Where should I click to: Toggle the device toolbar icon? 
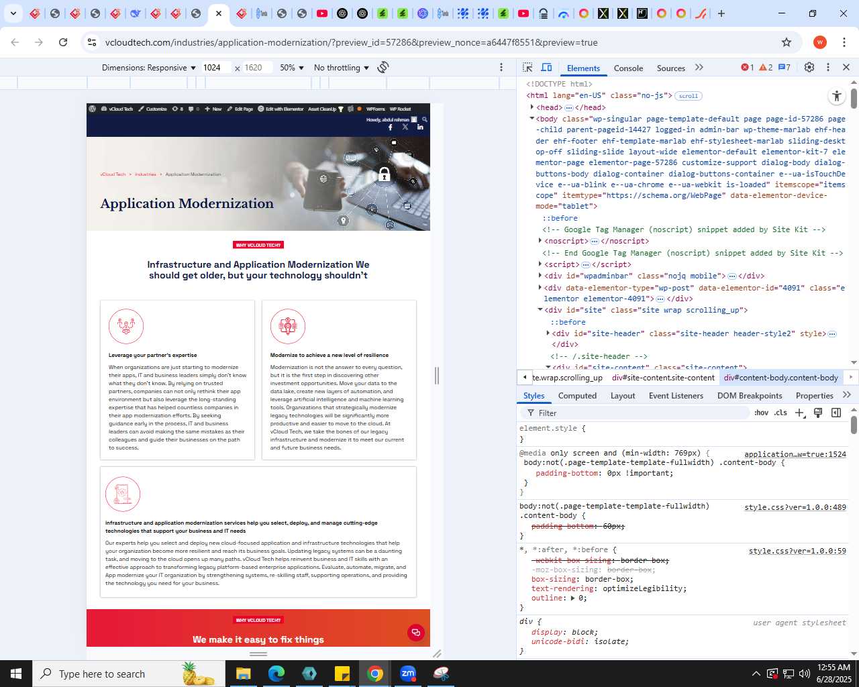tap(547, 67)
